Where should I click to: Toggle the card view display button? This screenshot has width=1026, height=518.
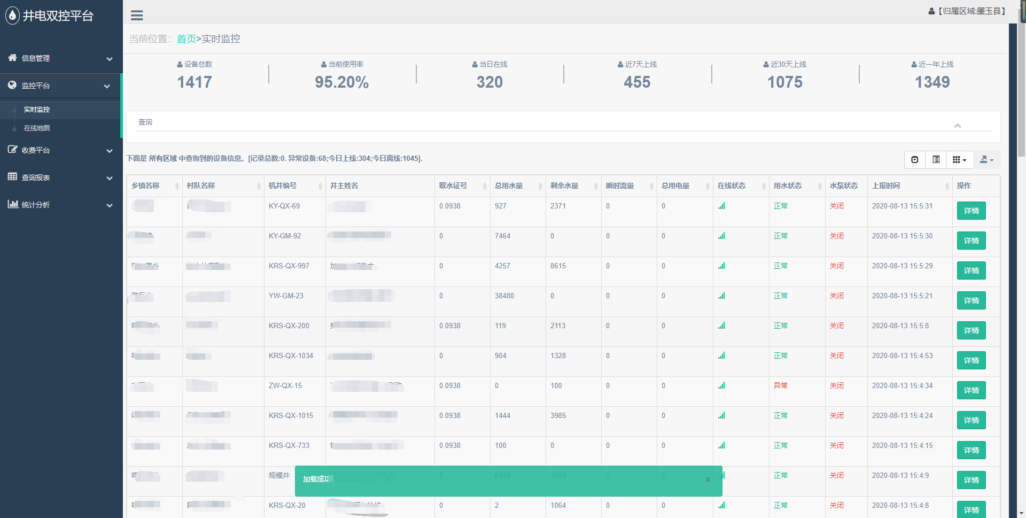pos(936,160)
